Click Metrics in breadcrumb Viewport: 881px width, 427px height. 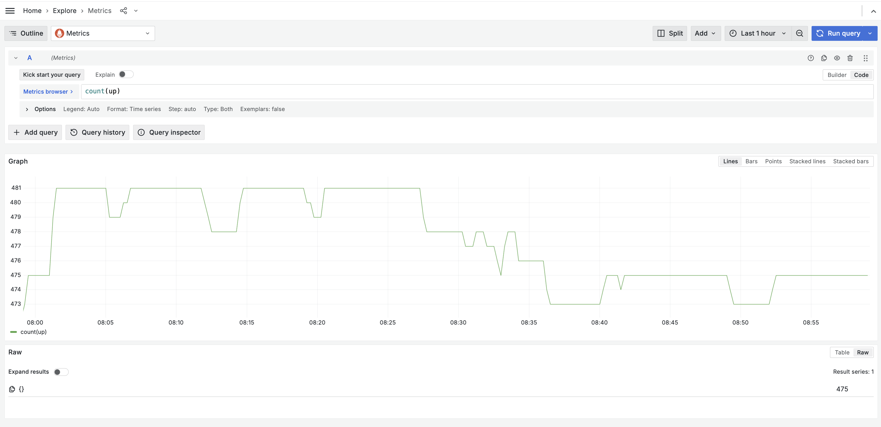100,11
